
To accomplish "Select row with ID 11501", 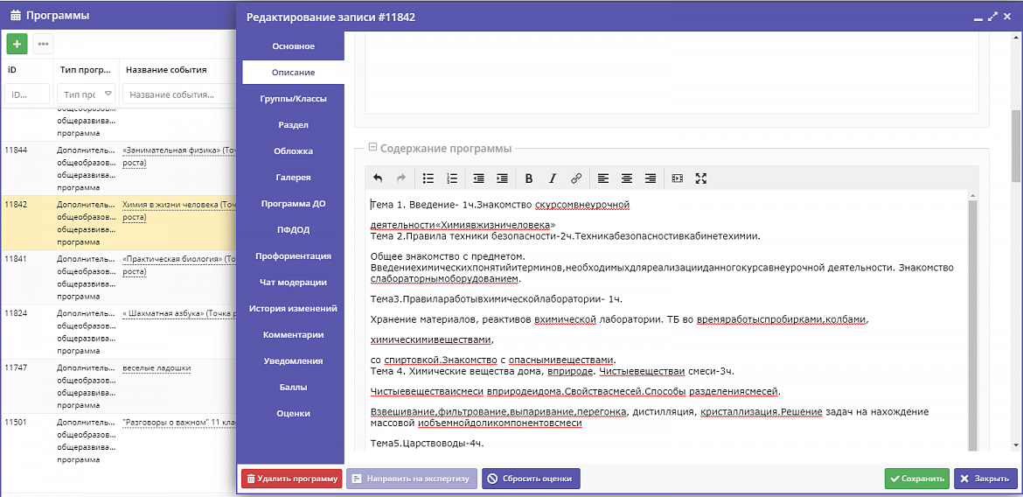I will (118, 440).
